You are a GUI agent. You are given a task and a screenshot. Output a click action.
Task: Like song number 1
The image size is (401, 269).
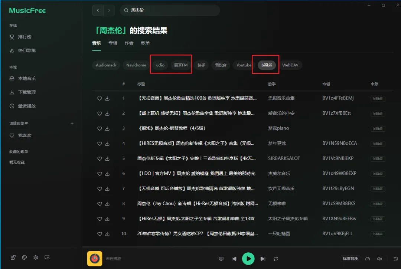(100, 98)
